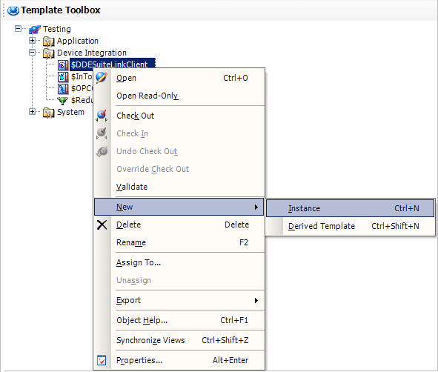
Task: Click the Properties checklist icon
Action: pyautogui.click(x=102, y=360)
